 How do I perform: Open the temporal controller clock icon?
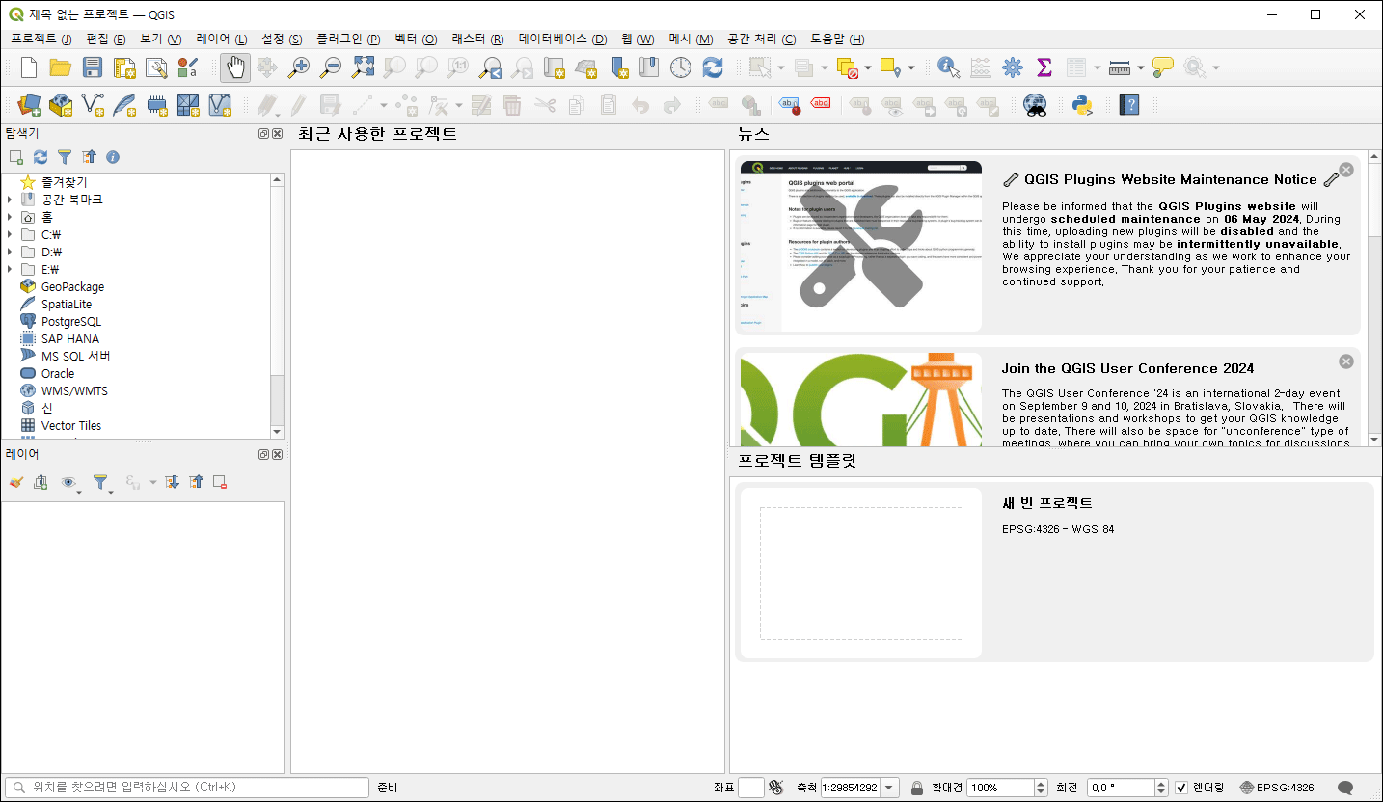681,67
